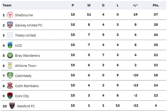Select the Team column header
This screenshot has width=167, height=111.
[x=7, y=5]
